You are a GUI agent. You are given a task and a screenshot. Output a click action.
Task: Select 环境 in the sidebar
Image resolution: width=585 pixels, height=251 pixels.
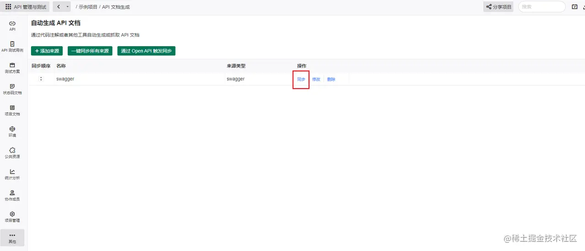pyautogui.click(x=12, y=131)
